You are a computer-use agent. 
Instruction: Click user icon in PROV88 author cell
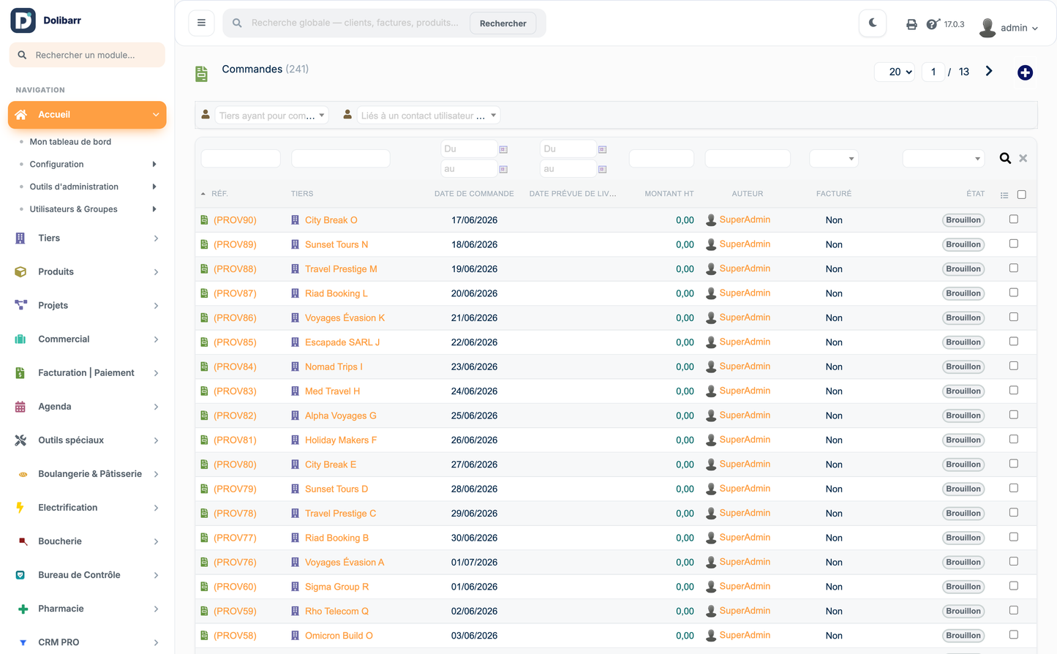pyautogui.click(x=710, y=269)
